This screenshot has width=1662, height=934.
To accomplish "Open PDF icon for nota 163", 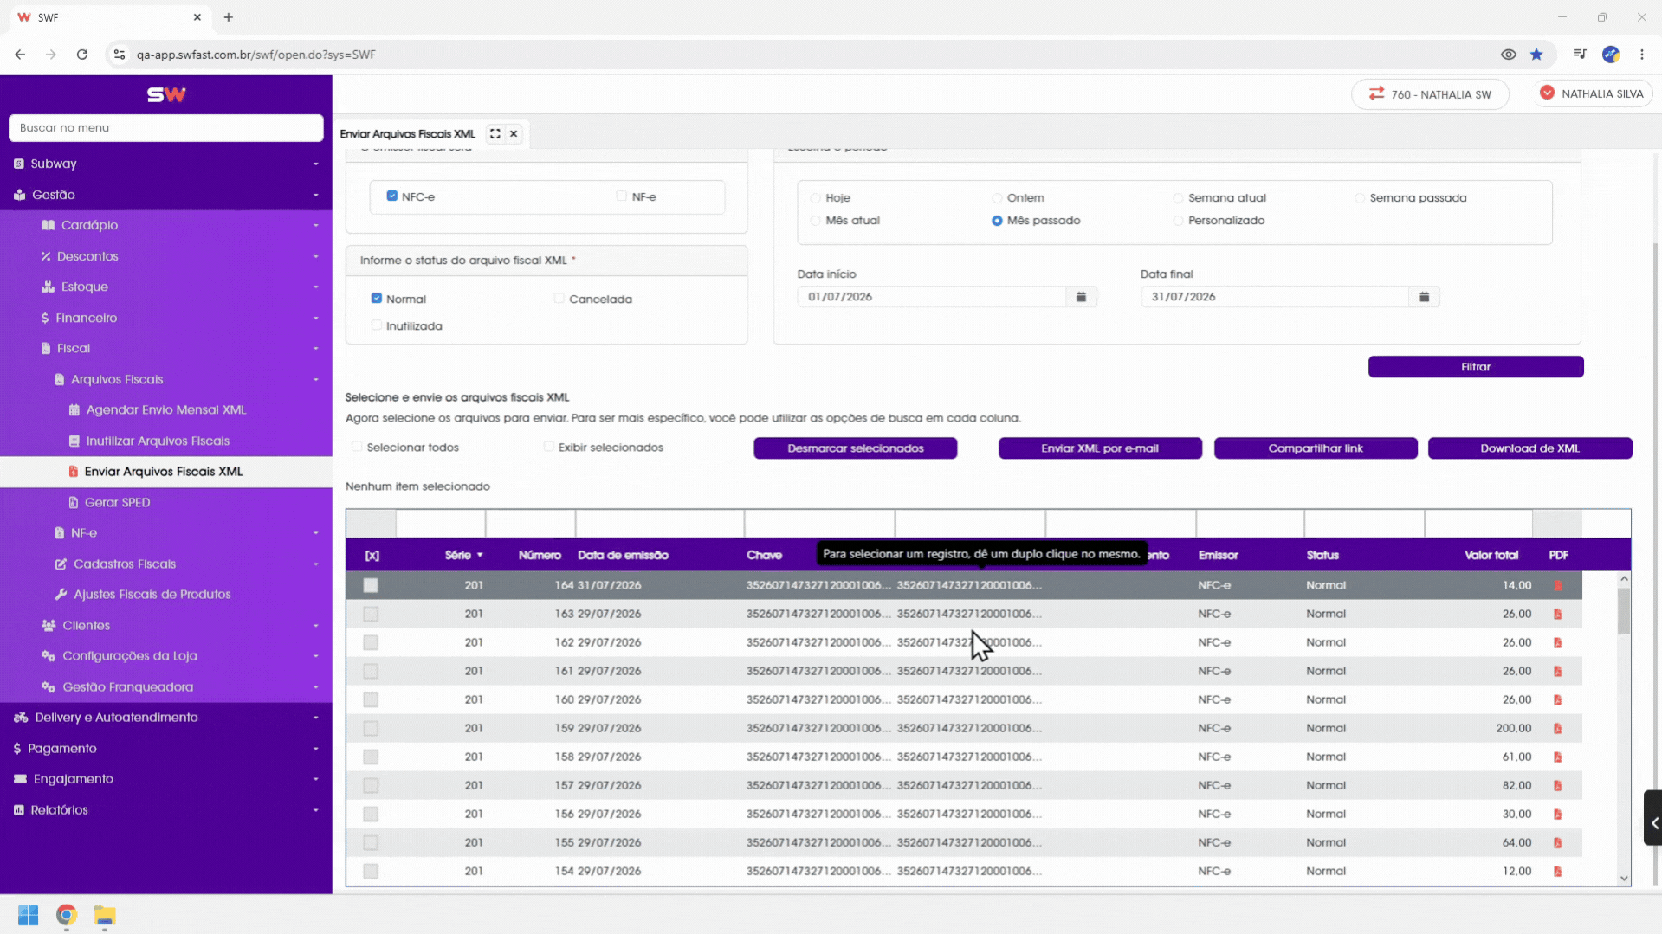I will [x=1557, y=615].
